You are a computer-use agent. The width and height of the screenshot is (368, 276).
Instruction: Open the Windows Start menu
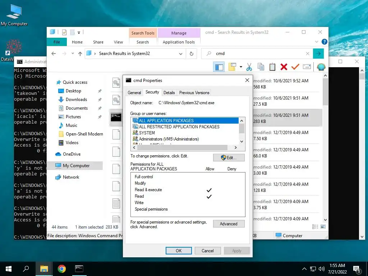[x=9, y=269]
